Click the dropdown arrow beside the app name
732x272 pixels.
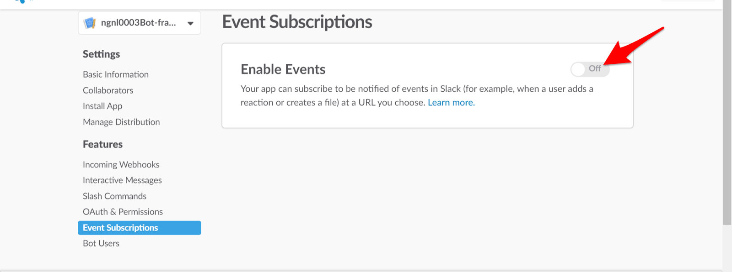[190, 23]
